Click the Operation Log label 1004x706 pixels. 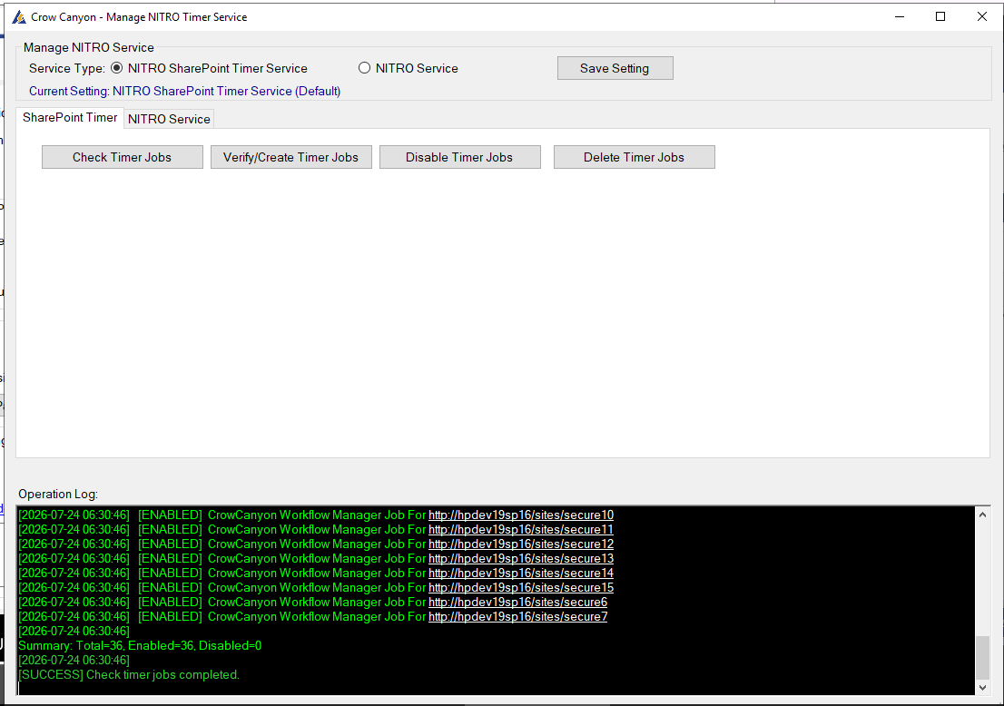58,495
